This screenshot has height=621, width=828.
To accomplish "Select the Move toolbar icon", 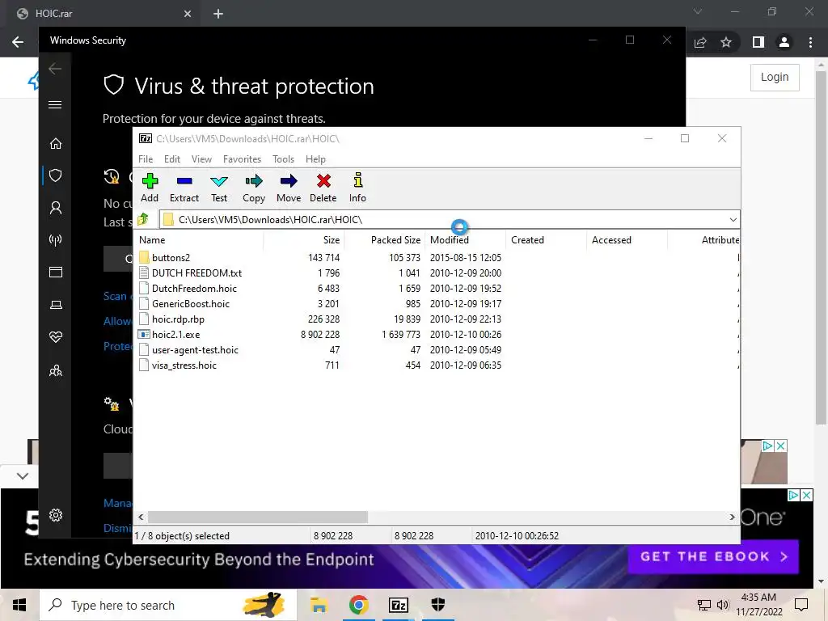I will coord(289,188).
